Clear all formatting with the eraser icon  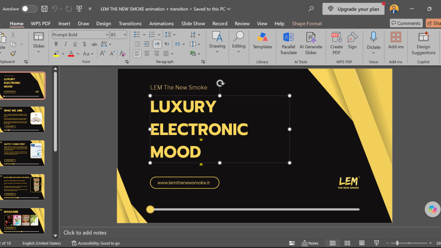click(122, 54)
